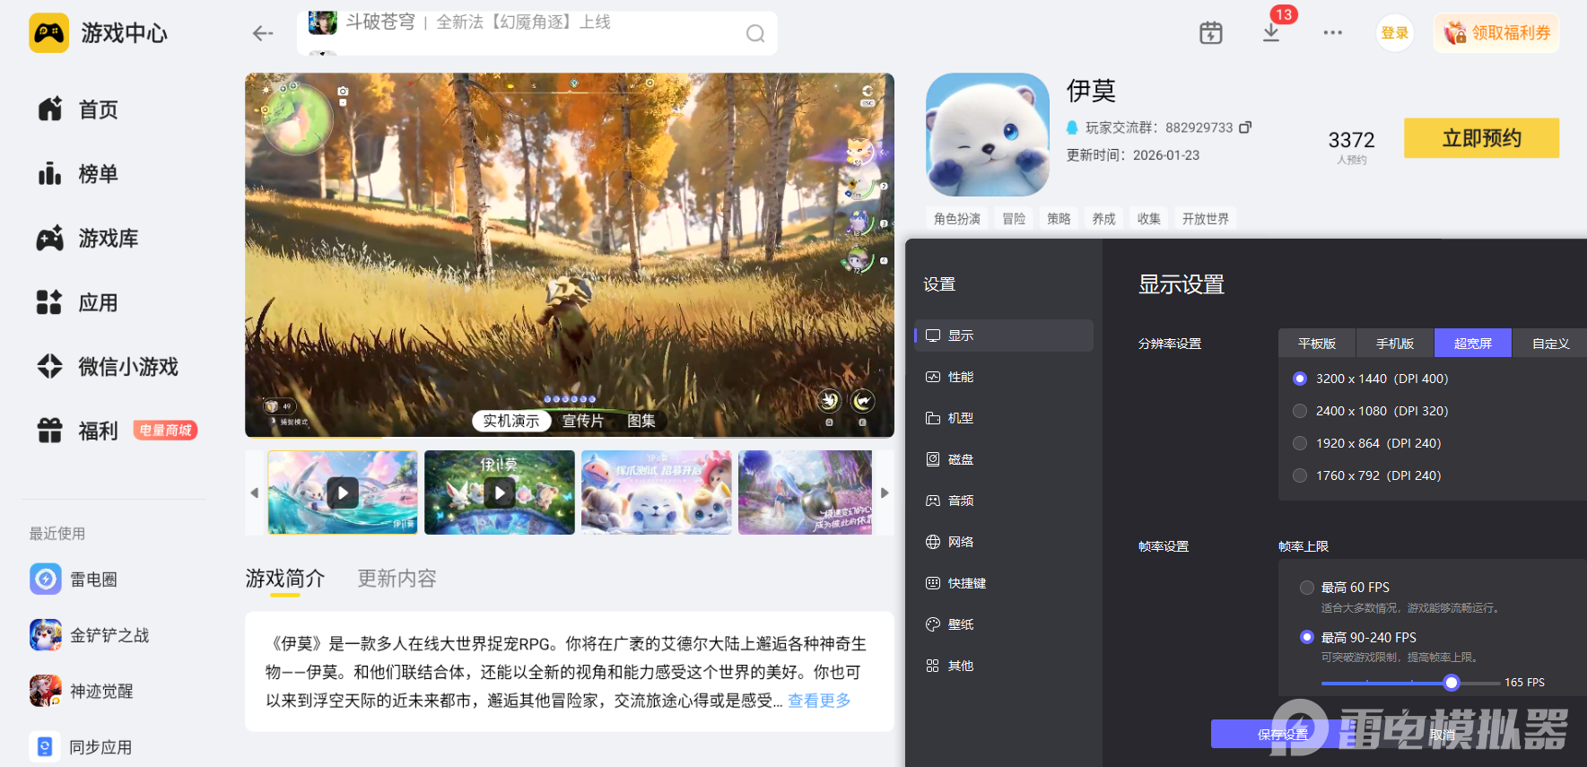The height and width of the screenshot is (767, 1587).
Task: Play the first video thumbnail
Action: coord(343,492)
